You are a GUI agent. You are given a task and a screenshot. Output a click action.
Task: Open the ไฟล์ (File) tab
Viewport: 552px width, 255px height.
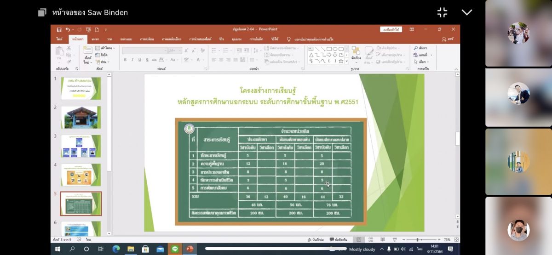pyautogui.click(x=59, y=39)
